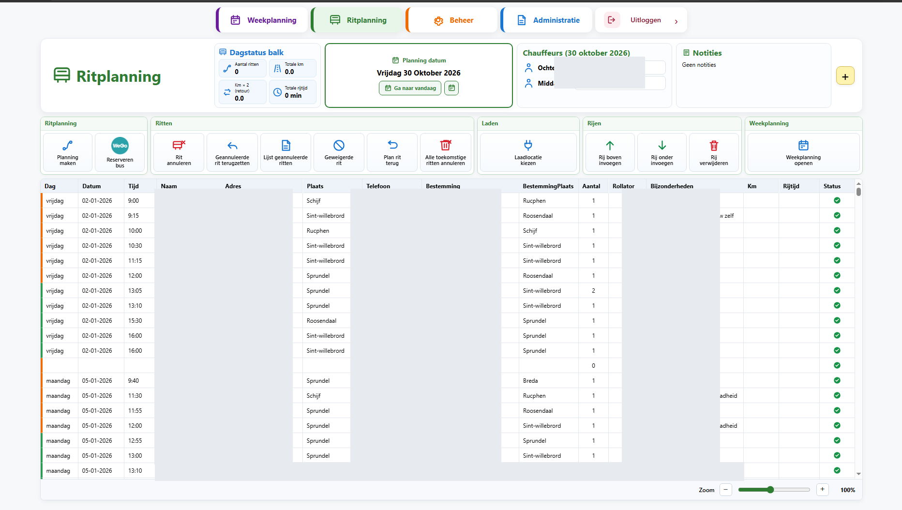Screen dimensions: 902x510
Task: Choose the Laadlocatie kiezen plug icon
Action: tap(528, 145)
